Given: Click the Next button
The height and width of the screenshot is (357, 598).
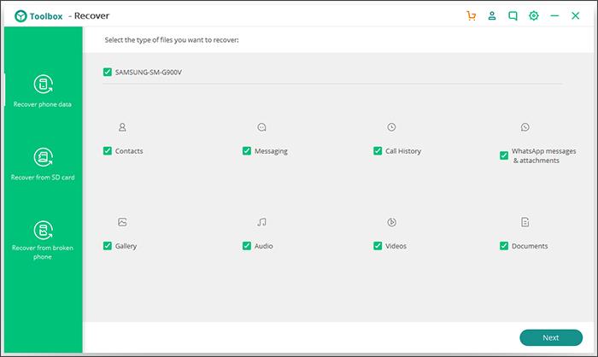Looking at the screenshot, I should tap(551, 337).
